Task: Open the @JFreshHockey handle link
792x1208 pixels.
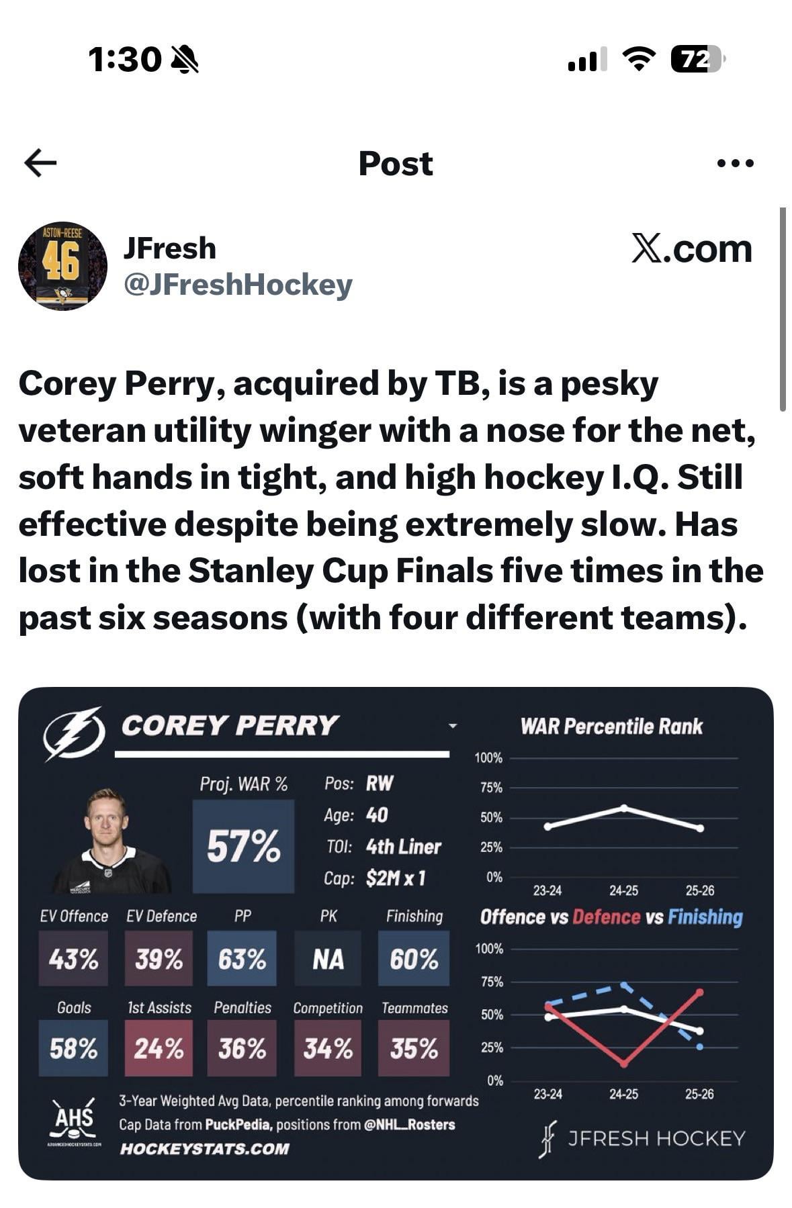Action: click(238, 285)
